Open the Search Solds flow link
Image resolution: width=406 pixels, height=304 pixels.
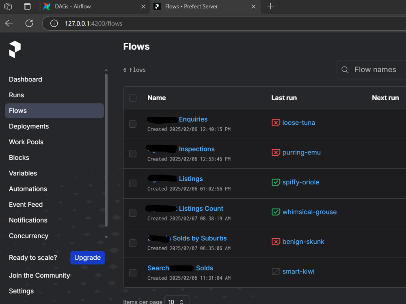[x=180, y=268]
